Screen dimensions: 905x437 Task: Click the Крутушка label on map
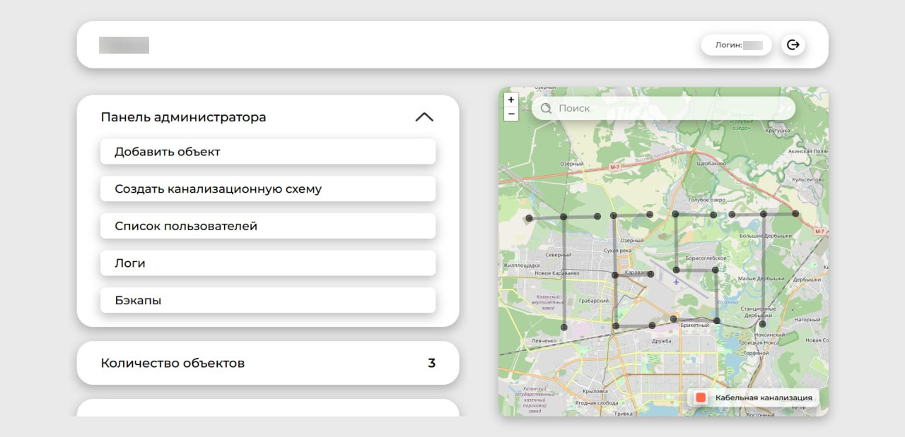[x=777, y=131]
